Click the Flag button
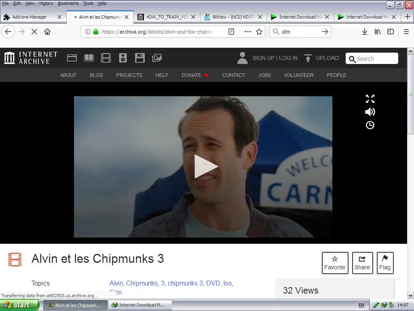The height and width of the screenshot is (311, 414). click(385, 263)
